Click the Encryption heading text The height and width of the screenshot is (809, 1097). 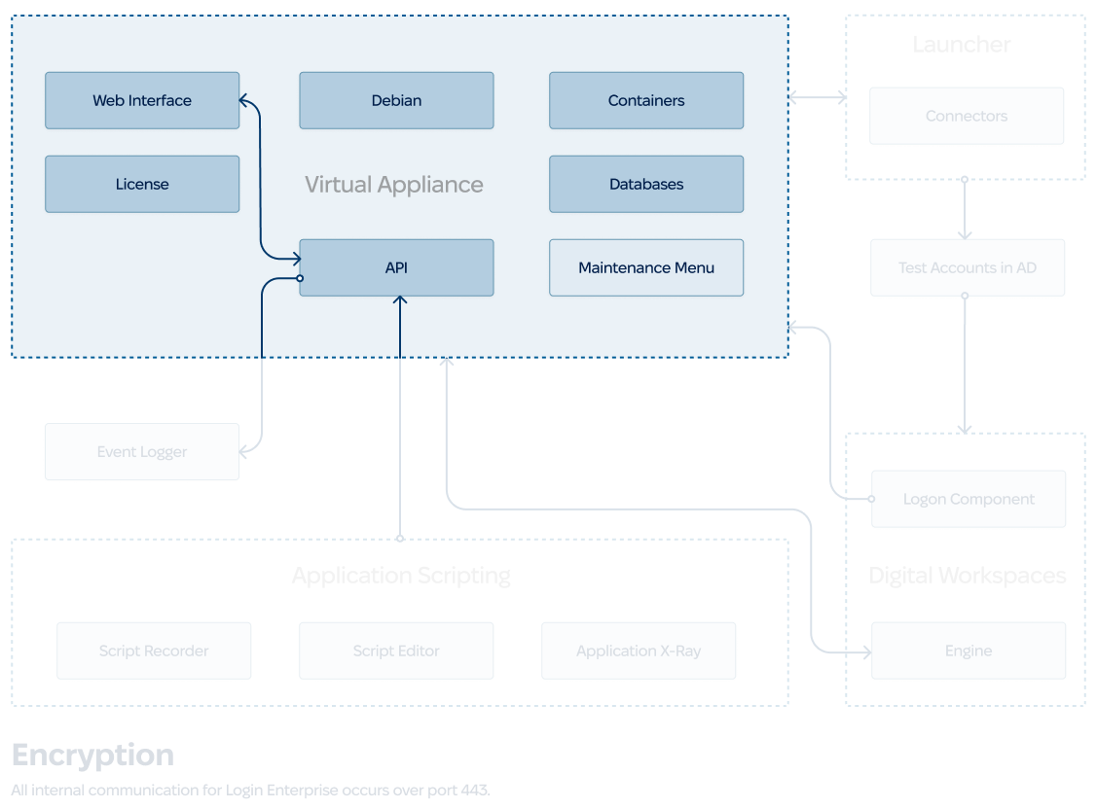coord(93,756)
